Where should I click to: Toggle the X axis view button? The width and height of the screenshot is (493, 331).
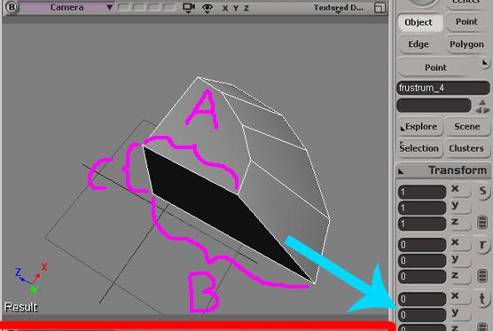click(225, 8)
